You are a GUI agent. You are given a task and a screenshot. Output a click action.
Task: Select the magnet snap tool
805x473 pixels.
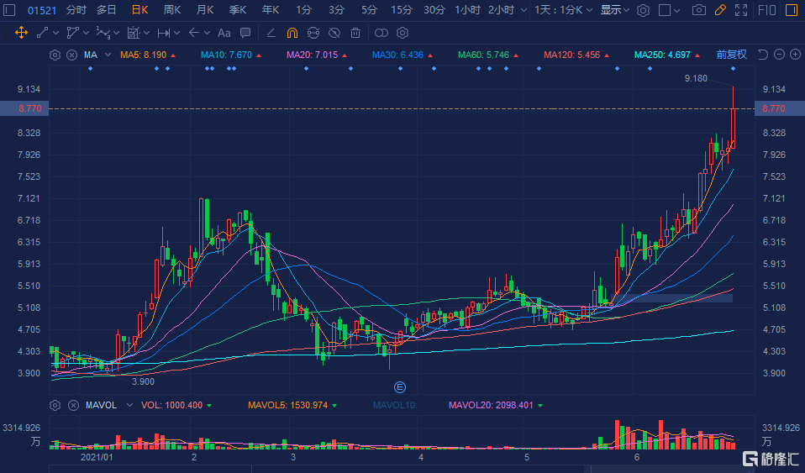pyautogui.click(x=292, y=34)
